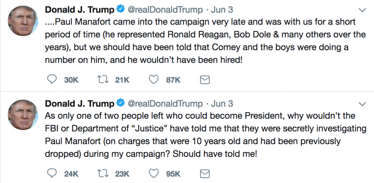Open Donald J. Trump name on first tweet
Screen dimensions: 374x183
[x=80, y=10]
